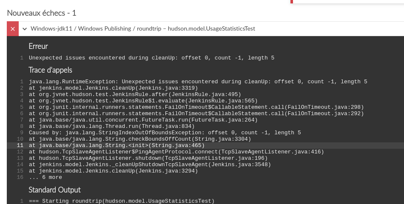Select the '... 6 more' trace line
Image resolution: width=404 pixels, height=204 pixels.
click(46, 177)
